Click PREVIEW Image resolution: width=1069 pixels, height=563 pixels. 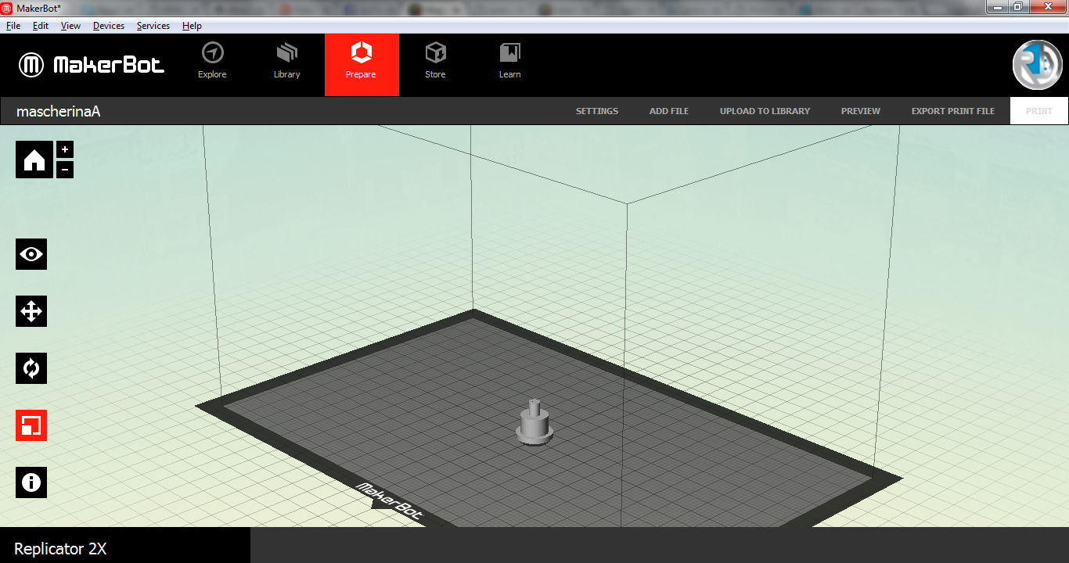(861, 111)
